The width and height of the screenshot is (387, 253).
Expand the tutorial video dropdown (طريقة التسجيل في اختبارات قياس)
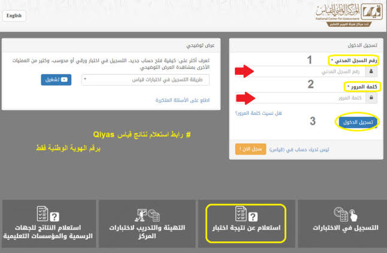coord(146,80)
